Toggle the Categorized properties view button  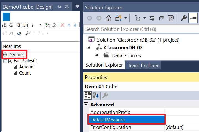[88, 95]
